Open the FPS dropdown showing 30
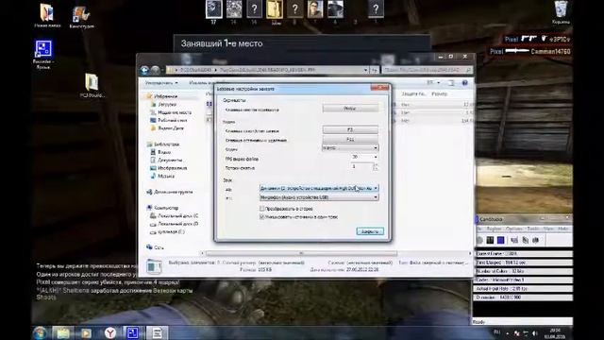The image size is (604, 340). pos(364,157)
